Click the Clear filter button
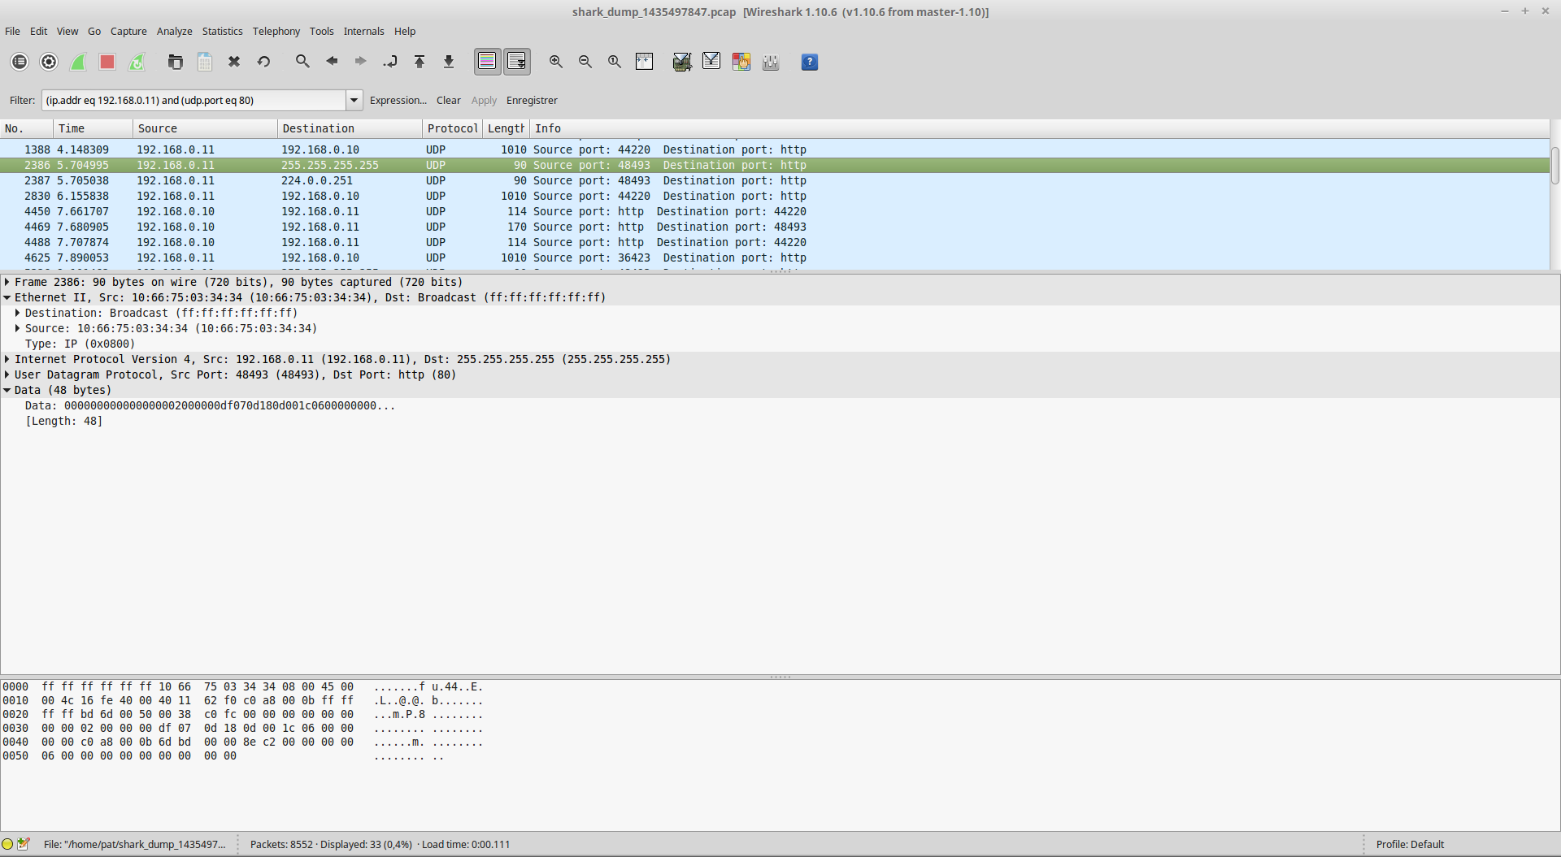Image resolution: width=1561 pixels, height=857 pixels. pyautogui.click(x=448, y=100)
